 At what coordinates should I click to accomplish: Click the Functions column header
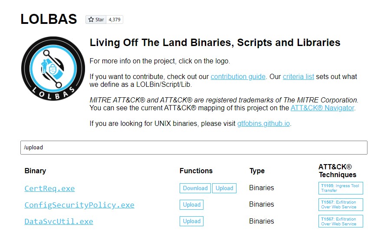tap(196, 171)
